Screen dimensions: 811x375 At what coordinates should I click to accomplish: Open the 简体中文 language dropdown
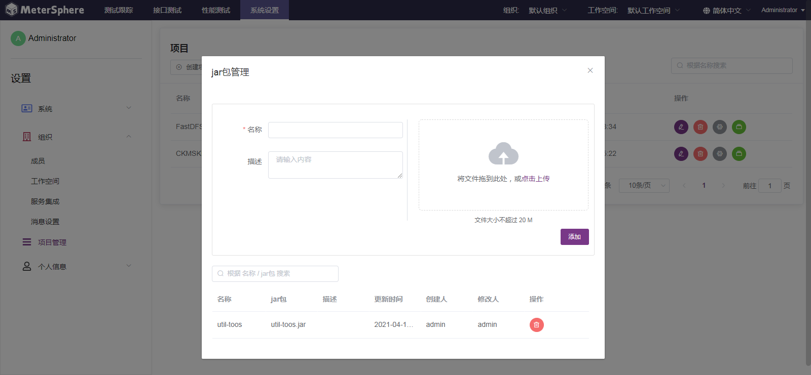pos(727,11)
